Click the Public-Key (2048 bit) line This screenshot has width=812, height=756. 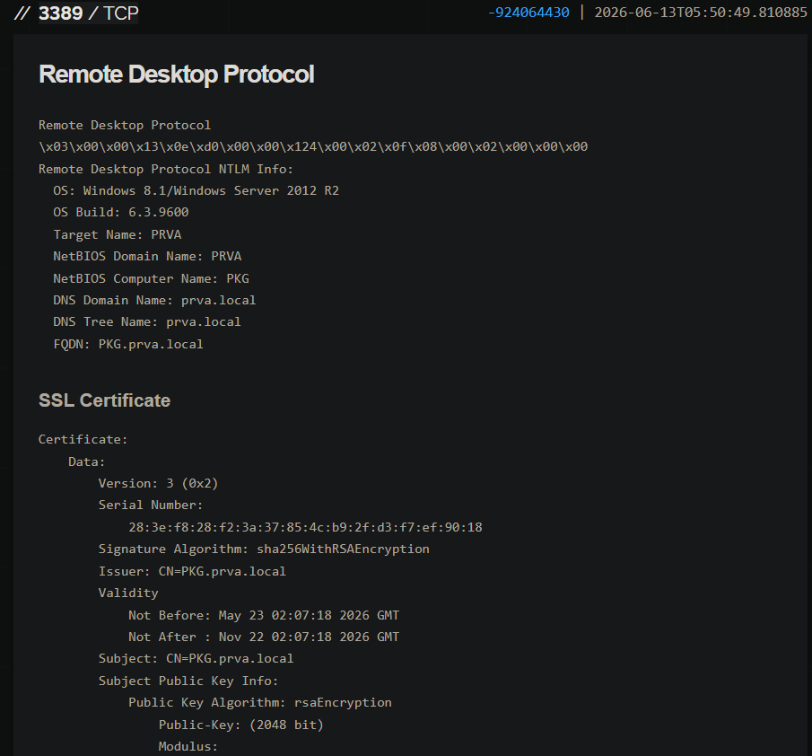point(240,725)
